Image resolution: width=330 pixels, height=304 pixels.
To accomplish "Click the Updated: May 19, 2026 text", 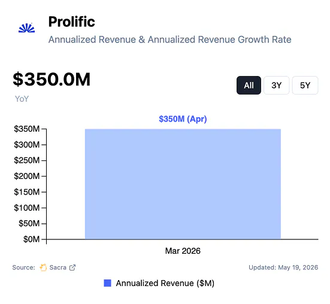I will [x=283, y=267].
